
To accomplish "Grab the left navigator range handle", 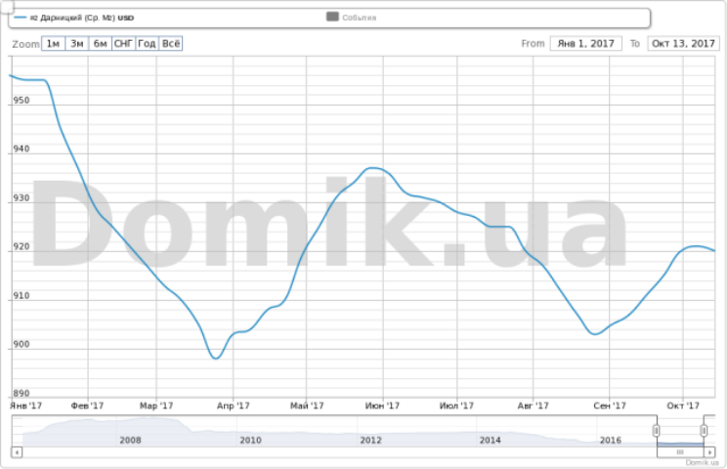I will point(656,431).
